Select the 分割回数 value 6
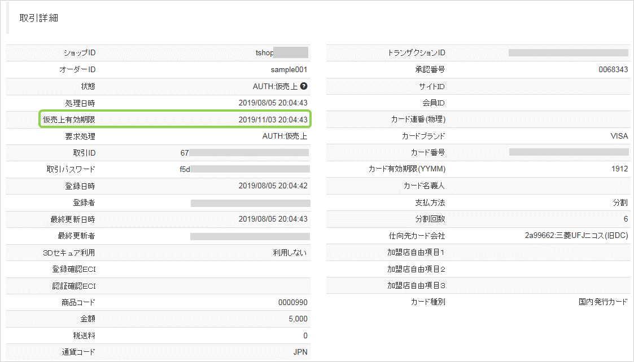634x362 pixels. (x=626, y=219)
